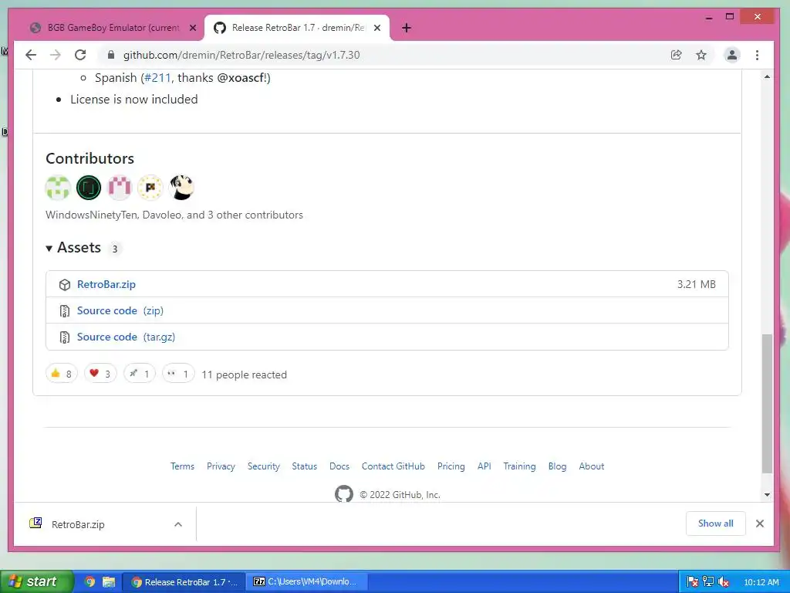Click the file icon beside Source code (tar.gz)
The height and width of the screenshot is (593, 790).
point(65,337)
